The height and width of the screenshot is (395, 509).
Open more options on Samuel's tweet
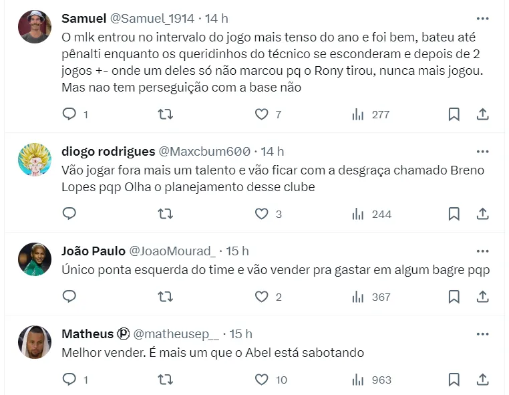(x=482, y=17)
